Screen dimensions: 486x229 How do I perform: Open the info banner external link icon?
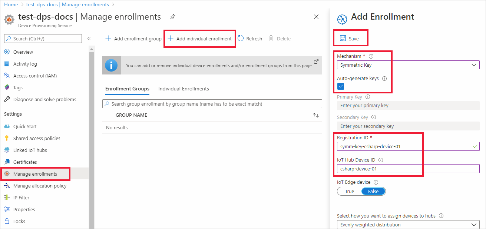coord(316,62)
